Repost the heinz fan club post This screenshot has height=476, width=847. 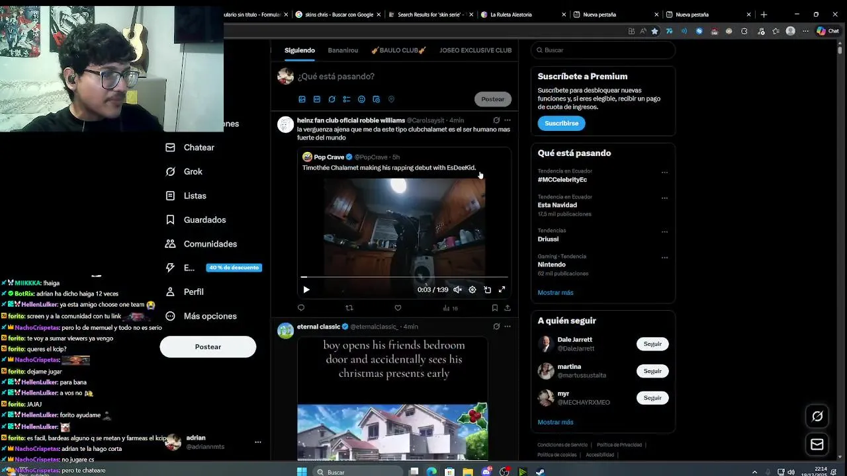[x=349, y=307]
